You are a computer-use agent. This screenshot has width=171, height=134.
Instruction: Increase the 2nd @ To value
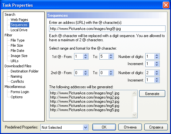pos(111,72)
